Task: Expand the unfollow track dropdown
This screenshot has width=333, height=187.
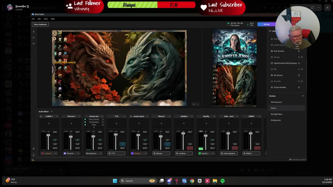Action: 192,116
